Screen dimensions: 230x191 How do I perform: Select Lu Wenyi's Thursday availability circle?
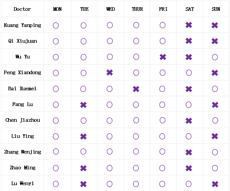click(x=136, y=184)
